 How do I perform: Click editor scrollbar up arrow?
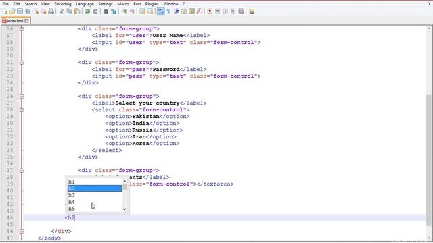[428, 28]
